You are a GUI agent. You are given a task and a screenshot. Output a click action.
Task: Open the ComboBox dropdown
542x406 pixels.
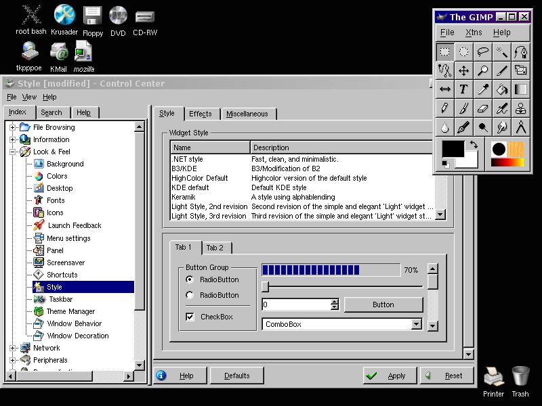(x=416, y=324)
